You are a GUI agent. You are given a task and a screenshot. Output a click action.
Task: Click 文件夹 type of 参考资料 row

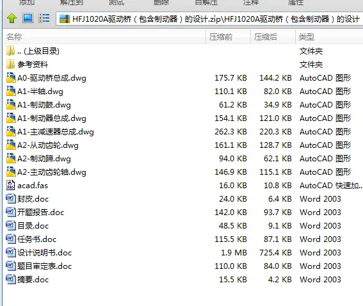click(311, 65)
